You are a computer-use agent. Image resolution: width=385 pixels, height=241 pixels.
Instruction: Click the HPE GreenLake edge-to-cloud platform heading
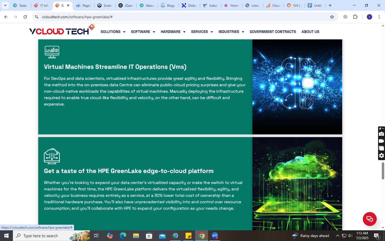click(129, 171)
